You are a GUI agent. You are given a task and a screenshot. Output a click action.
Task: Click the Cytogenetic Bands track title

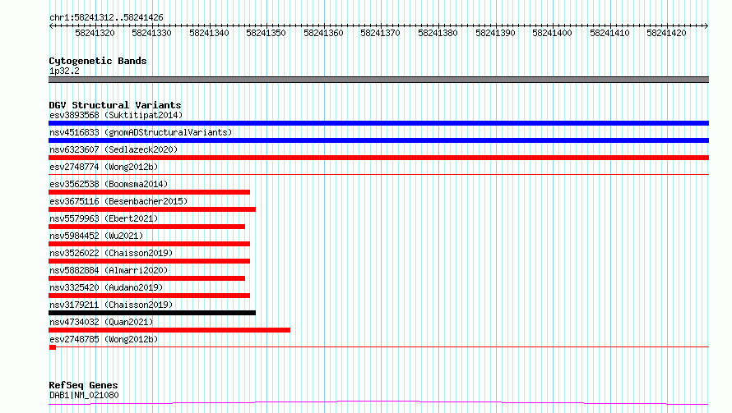pos(98,61)
